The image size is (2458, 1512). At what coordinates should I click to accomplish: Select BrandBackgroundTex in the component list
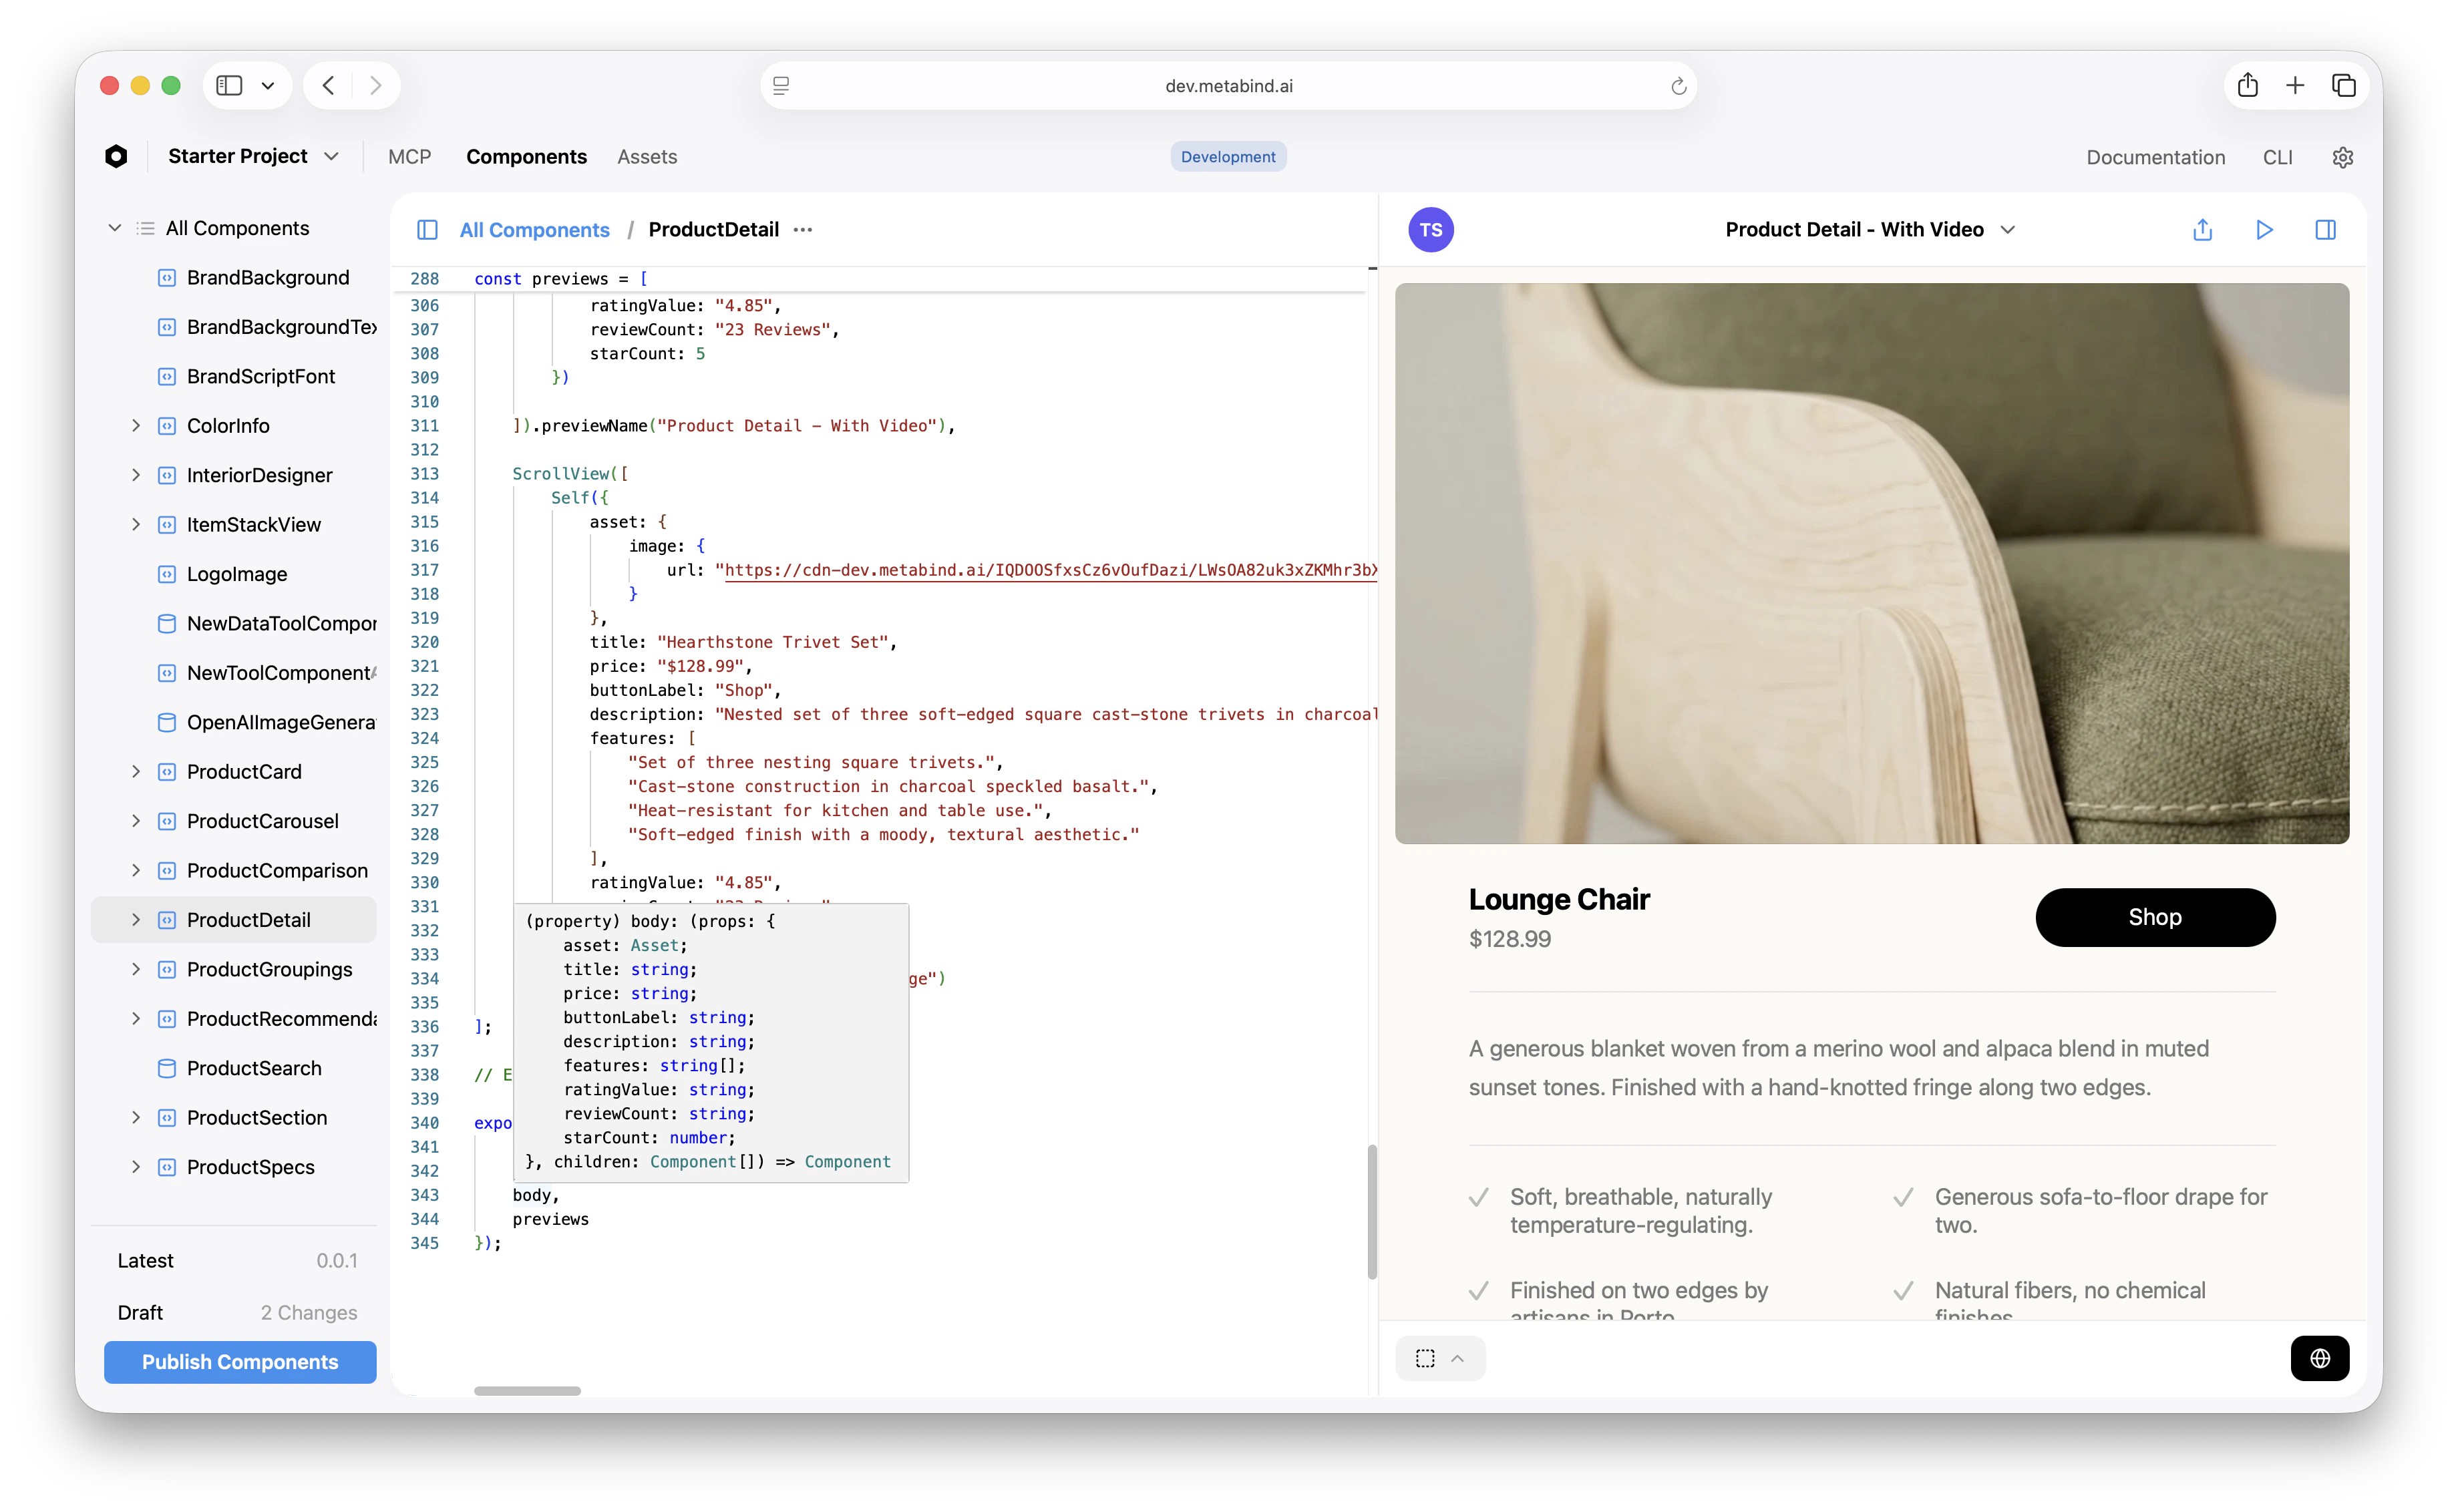point(234,327)
